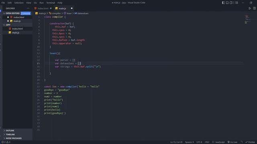The image size is (257, 144).
Task: Open the View menu
Action: pos(29,3)
